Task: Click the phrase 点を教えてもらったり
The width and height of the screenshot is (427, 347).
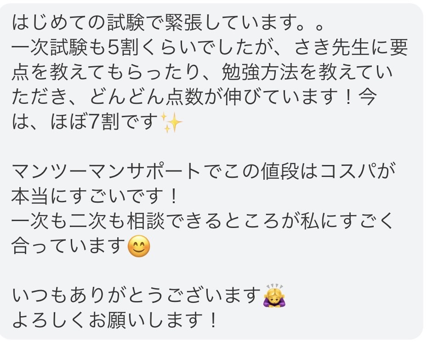Action: coord(109,72)
